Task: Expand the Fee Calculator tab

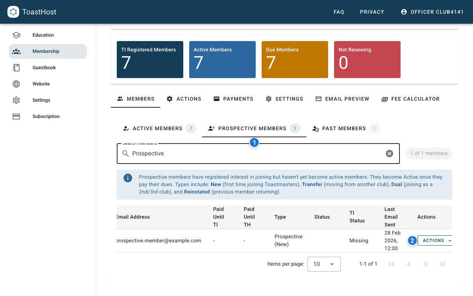Action: [411, 99]
